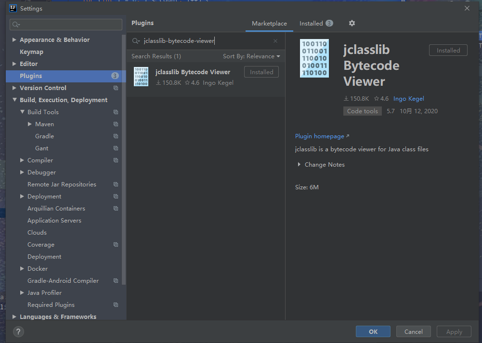Open the Required Plugins settings
482x343 pixels.
click(x=51, y=304)
